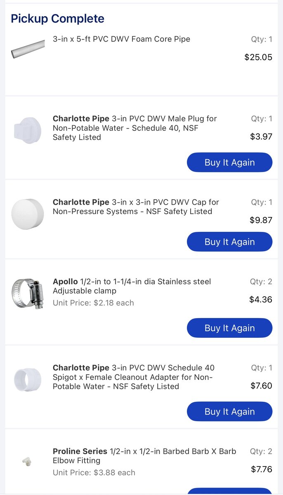283x495 pixels.
Task: Tap the PVC DWV Cap product image
Action: (x=28, y=214)
